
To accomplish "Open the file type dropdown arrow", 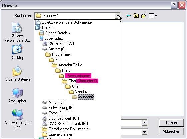I will [x=144, y=132].
